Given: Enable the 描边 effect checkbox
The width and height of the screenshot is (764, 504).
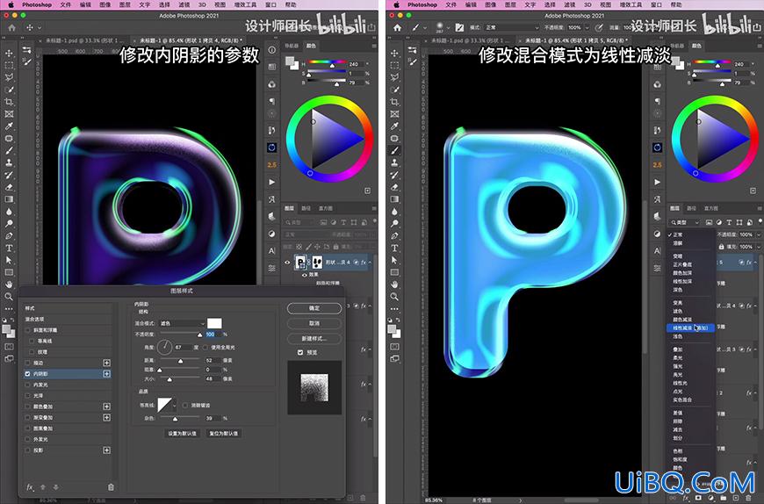Looking at the screenshot, I should click(x=28, y=363).
